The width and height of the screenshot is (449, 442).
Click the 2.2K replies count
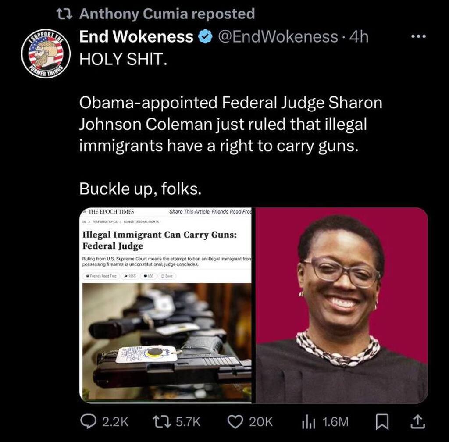click(x=115, y=422)
